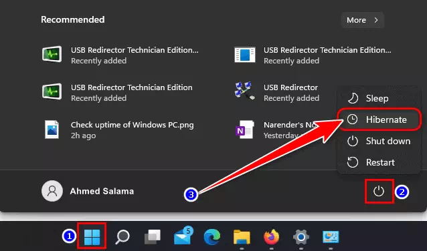This screenshot has height=251, width=427.
Task: Click Ahmed Salama user avatar
Action: click(52, 191)
